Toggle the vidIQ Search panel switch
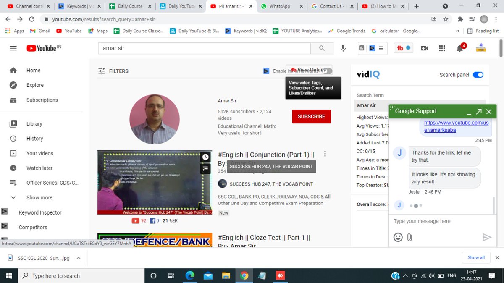 pos(478,75)
